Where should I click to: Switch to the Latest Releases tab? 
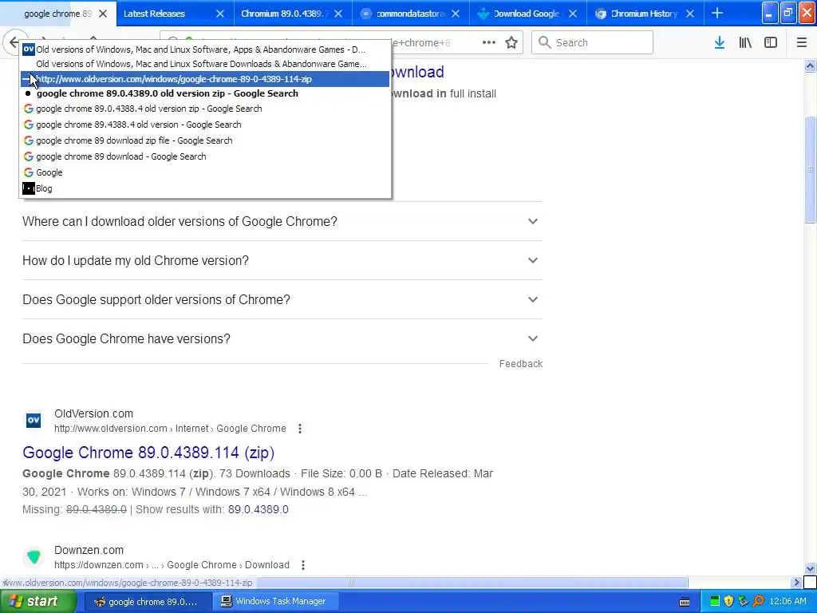pyautogui.click(x=175, y=14)
